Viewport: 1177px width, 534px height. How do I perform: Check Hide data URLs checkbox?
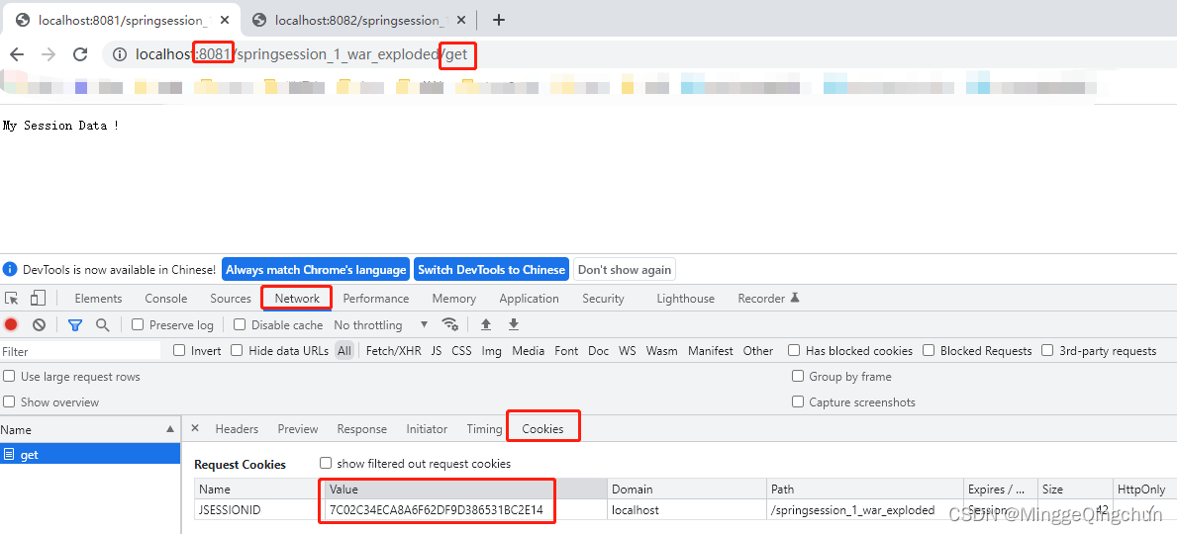click(237, 350)
